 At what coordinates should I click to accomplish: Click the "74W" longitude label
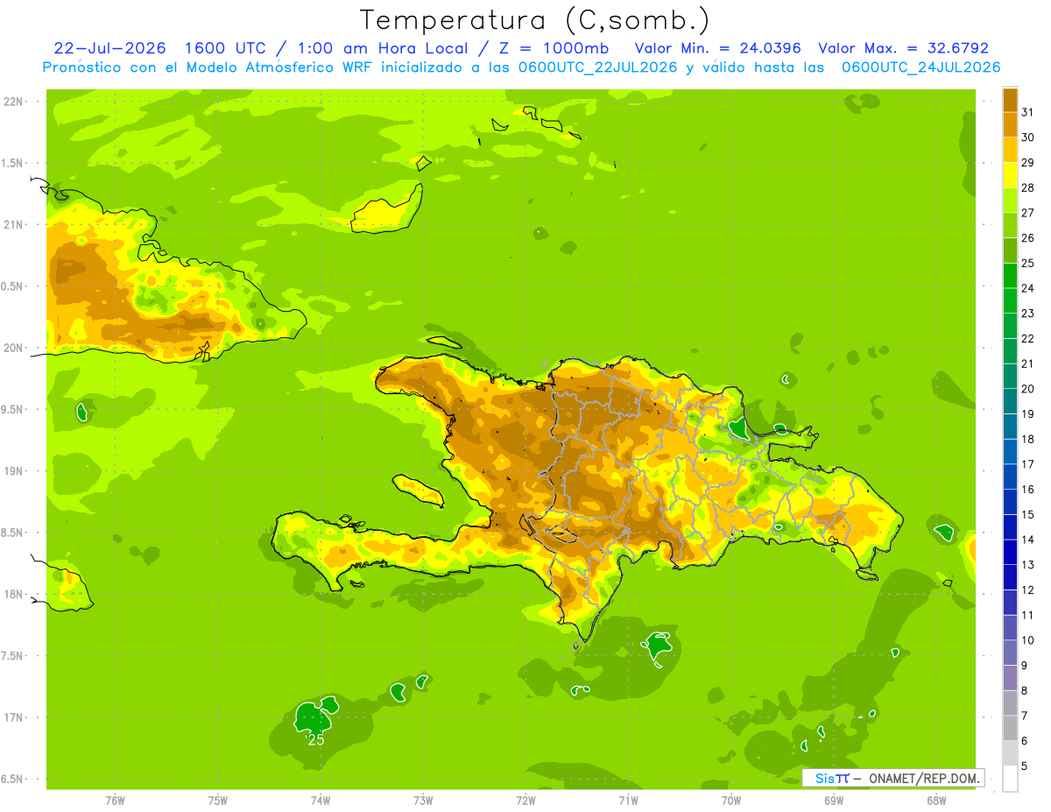click(321, 801)
